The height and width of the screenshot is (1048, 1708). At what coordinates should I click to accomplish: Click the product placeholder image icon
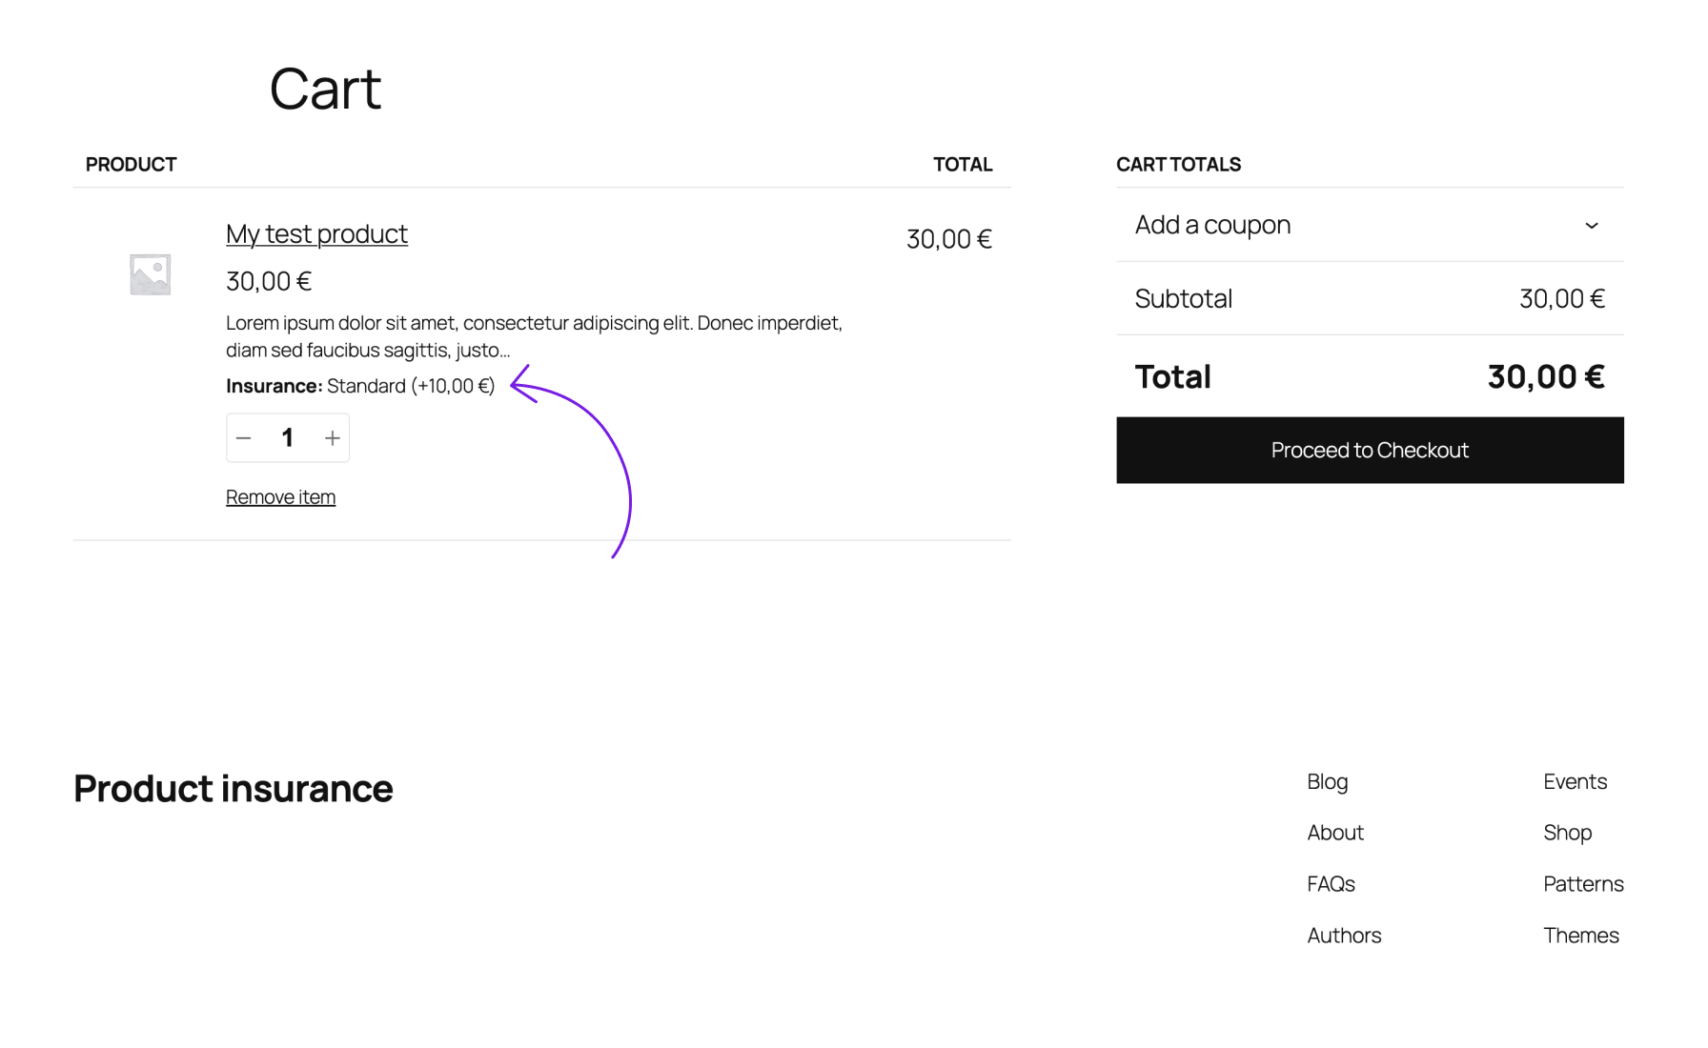[x=150, y=273]
